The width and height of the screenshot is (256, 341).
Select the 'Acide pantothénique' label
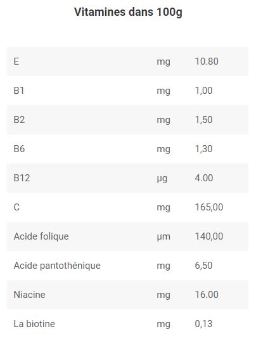click(57, 266)
